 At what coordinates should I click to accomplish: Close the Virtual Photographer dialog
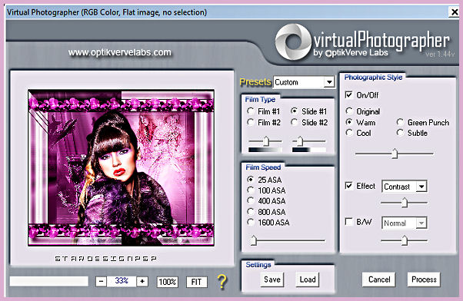(x=454, y=12)
